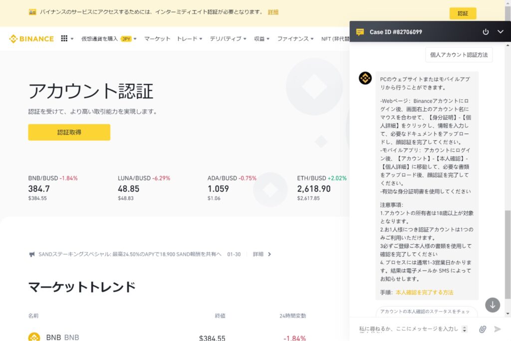Expand arrow next to apps grid
Viewport: 511px width, 341px height.
pos(72,39)
